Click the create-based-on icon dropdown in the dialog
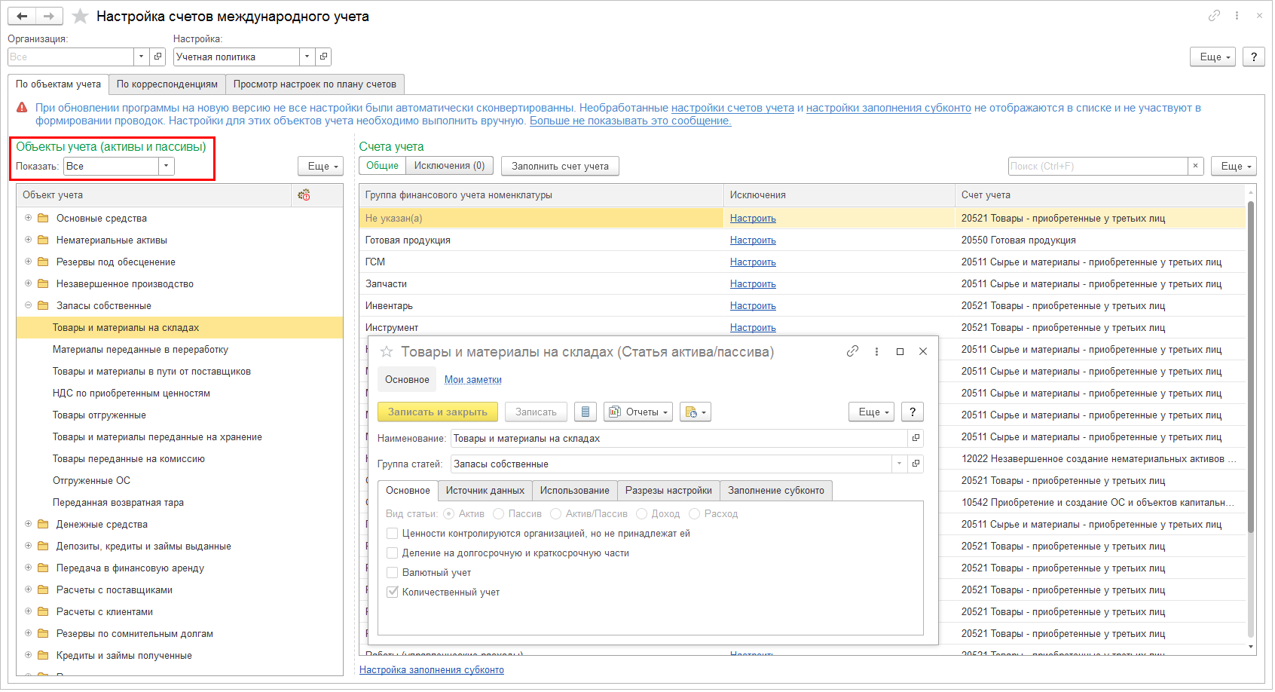This screenshot has width=1275, height=692. [695, 412]
